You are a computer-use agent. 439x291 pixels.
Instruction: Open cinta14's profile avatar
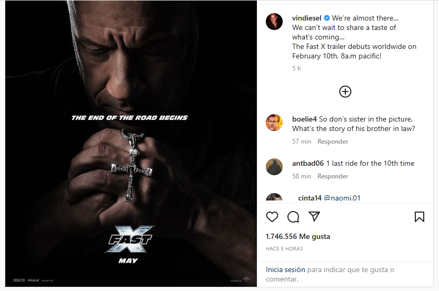(x=274, y=198)
